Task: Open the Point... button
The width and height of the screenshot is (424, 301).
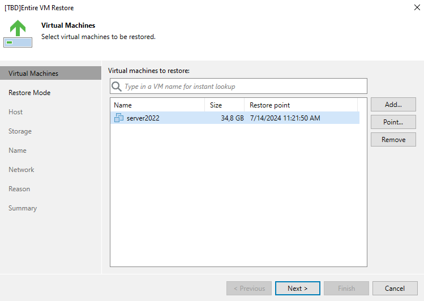Action: [393, 122]
